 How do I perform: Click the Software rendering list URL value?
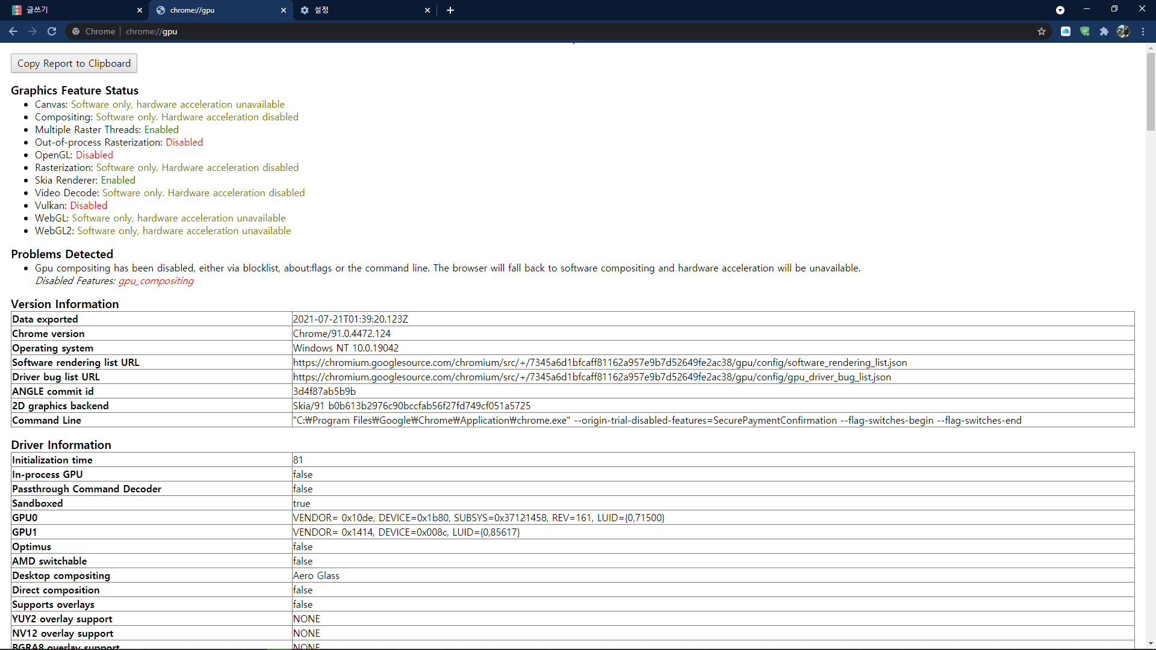point(600,362)
